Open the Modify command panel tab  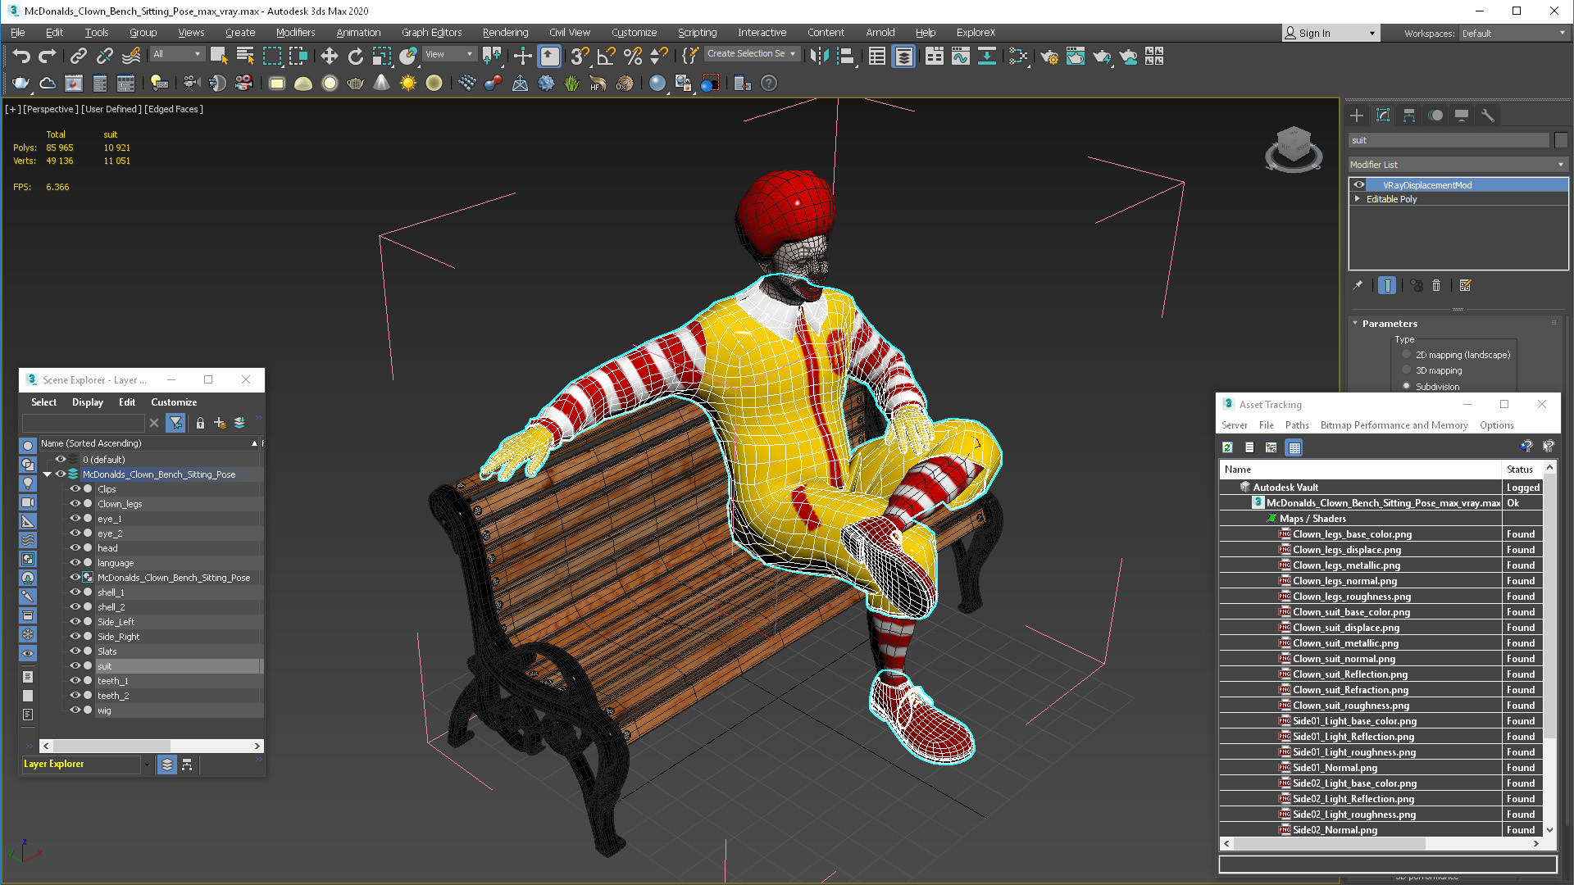(1383, 116)
